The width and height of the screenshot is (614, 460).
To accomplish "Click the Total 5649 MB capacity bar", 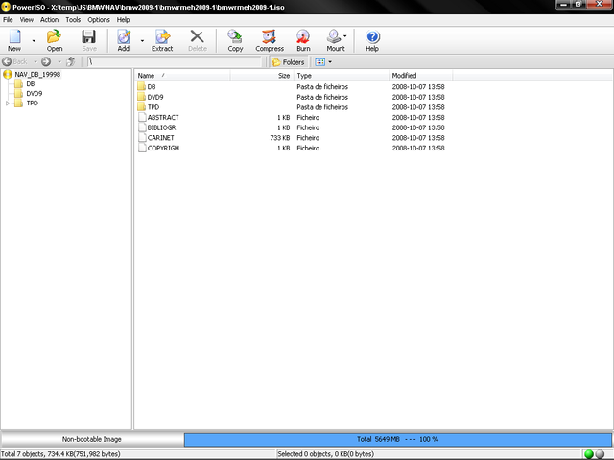I will click(x=397, y=439).
